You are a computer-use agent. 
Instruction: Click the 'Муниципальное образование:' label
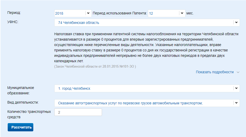point(20,90)
